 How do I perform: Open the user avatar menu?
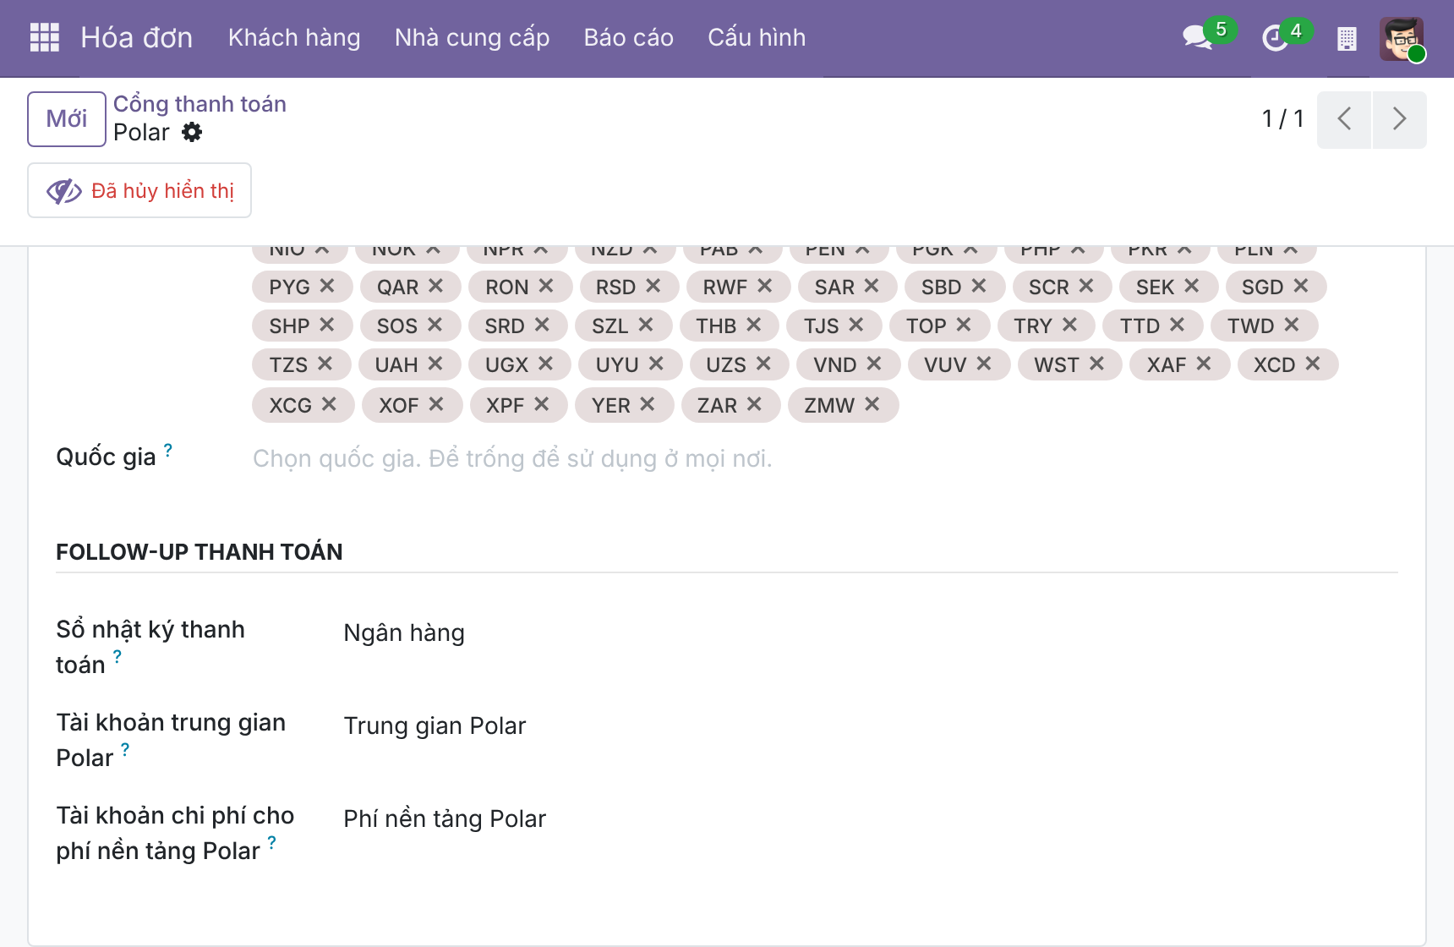[1402, 39]
